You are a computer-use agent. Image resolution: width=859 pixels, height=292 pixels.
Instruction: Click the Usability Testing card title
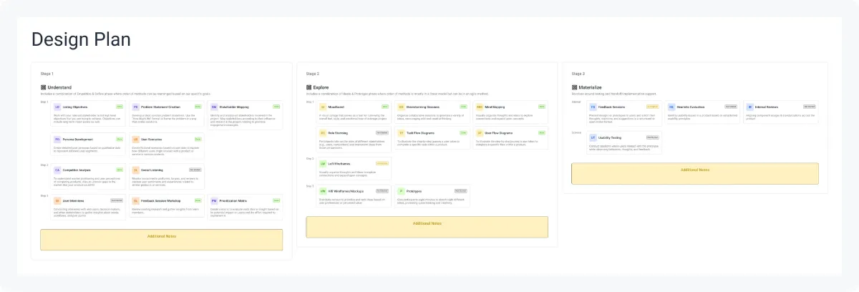[x=610, y=137]
